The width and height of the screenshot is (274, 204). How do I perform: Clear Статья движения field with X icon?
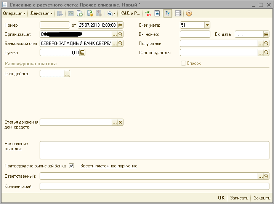(x=120, y=122)
